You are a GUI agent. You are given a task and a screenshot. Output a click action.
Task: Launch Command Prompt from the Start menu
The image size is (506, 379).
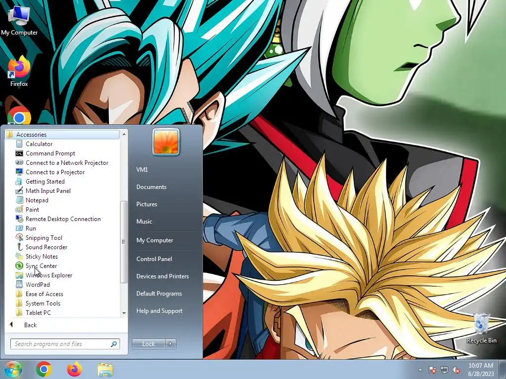(50, 153)
